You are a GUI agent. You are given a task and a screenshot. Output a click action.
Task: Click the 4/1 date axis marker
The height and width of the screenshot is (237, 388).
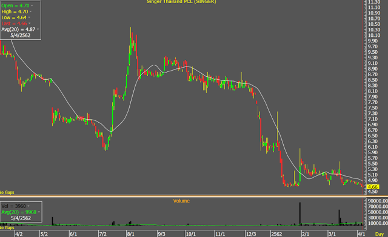click(361, 234)
